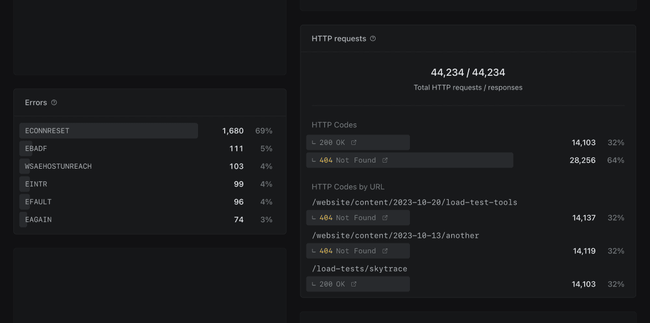This screenshot has width=650, height=323.
Task: Click the info icon next to HTTP requests title
Action: 373,38
